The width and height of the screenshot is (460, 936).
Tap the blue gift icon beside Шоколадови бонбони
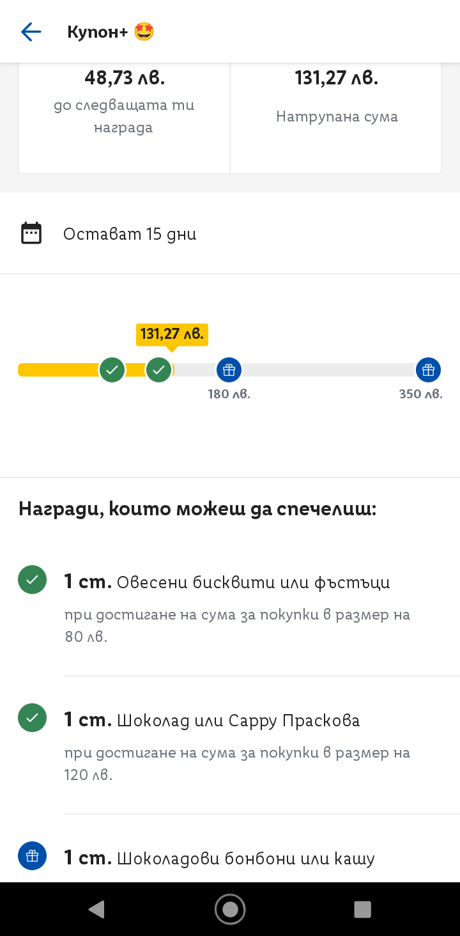(x=32, y=856)
